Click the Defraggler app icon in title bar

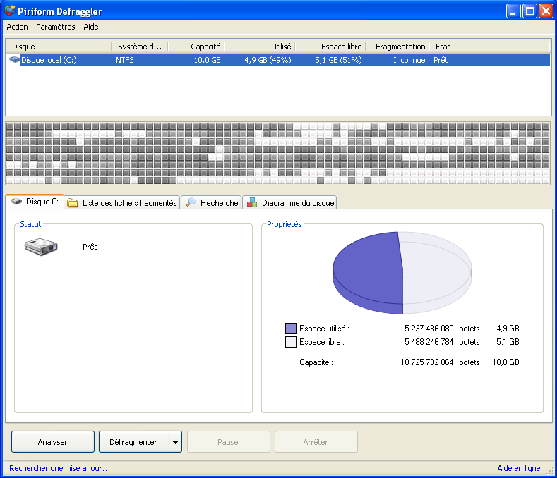point(10,11)
